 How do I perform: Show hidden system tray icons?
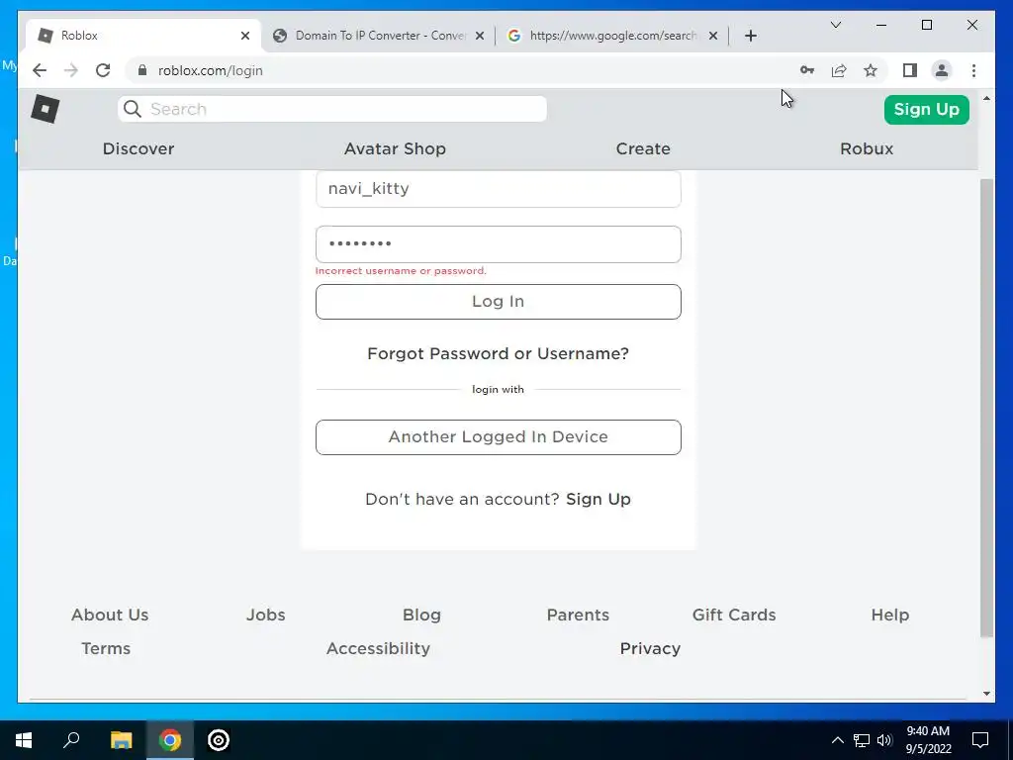pyautogui.click(x=837, y=740)
